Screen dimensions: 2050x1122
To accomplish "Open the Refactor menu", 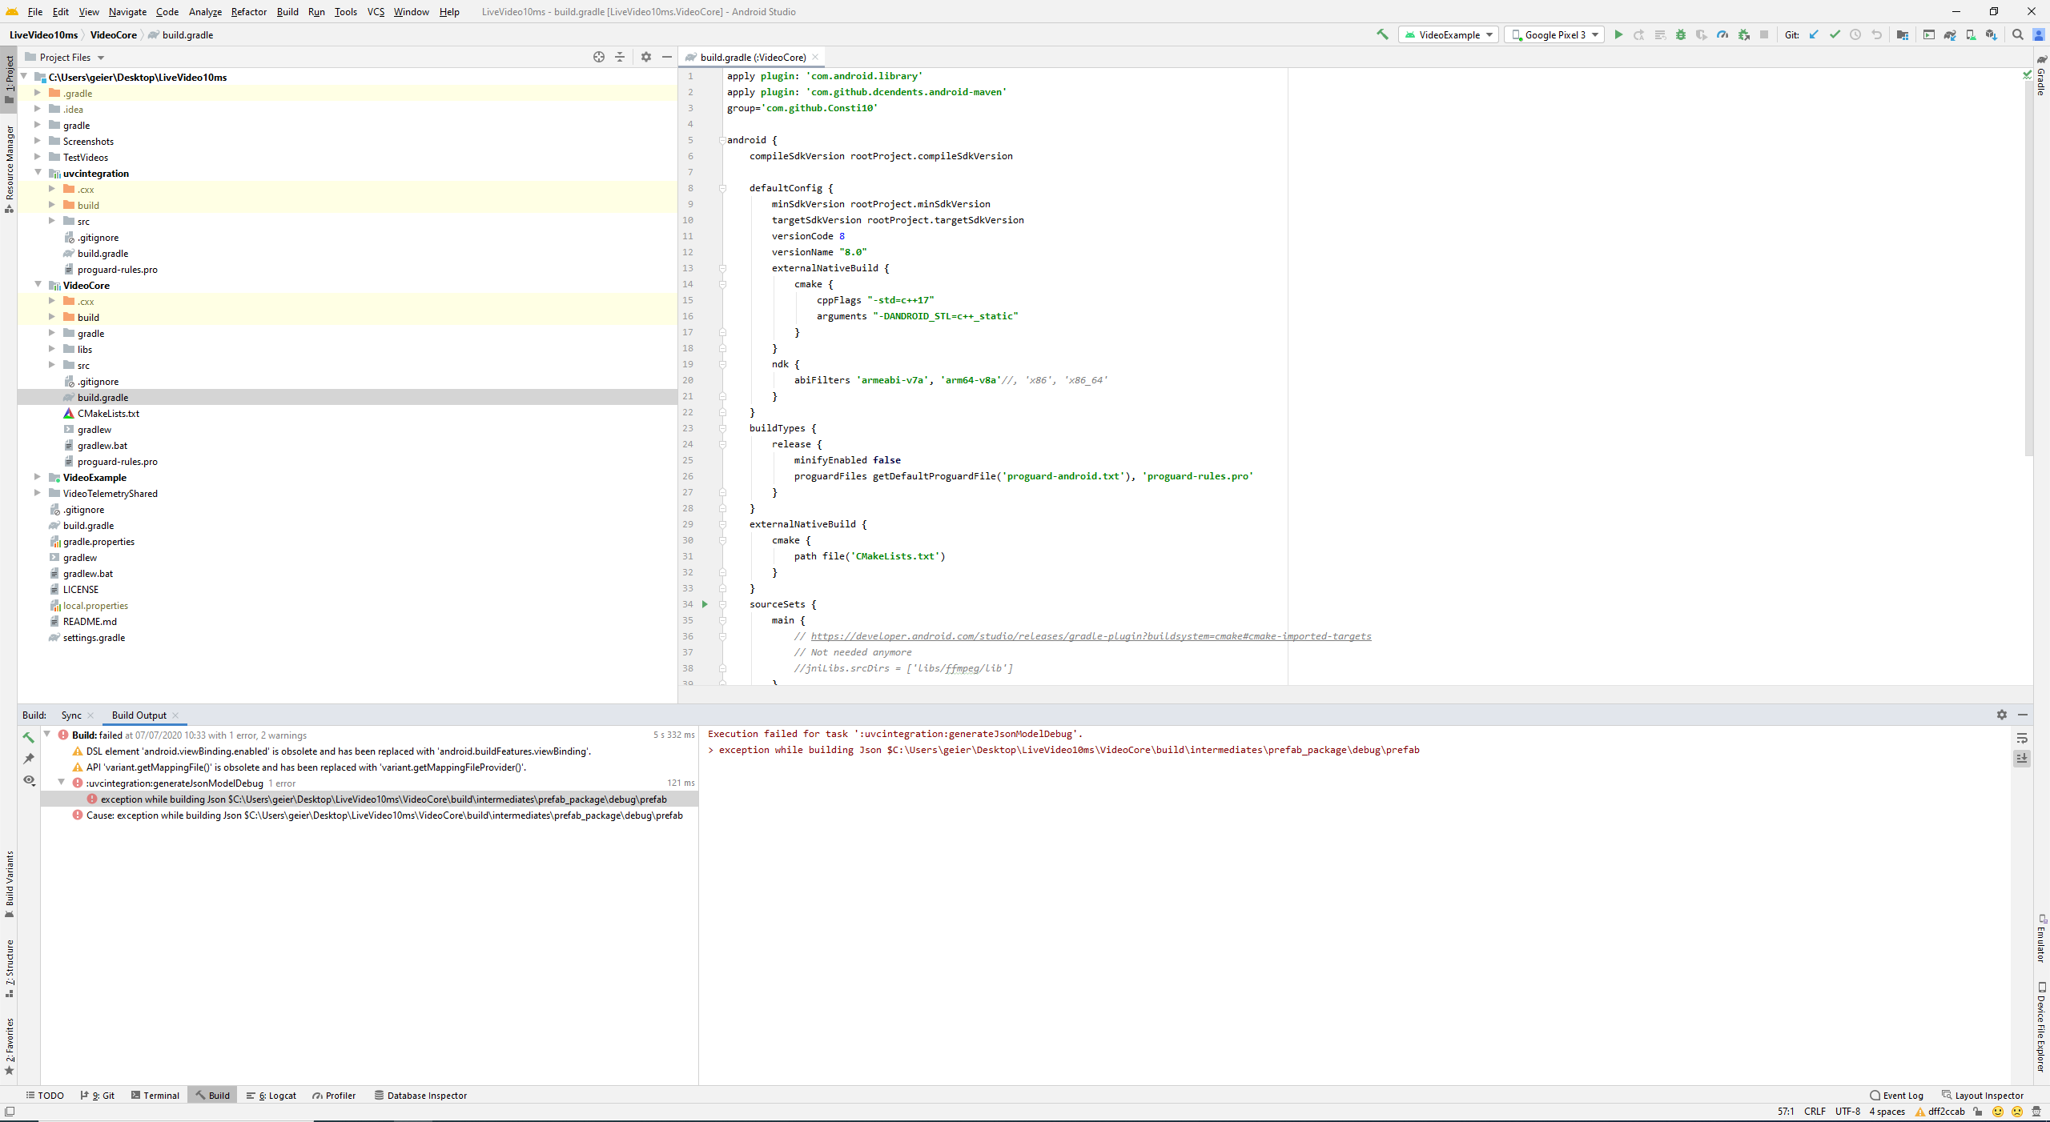I will 248,11.
